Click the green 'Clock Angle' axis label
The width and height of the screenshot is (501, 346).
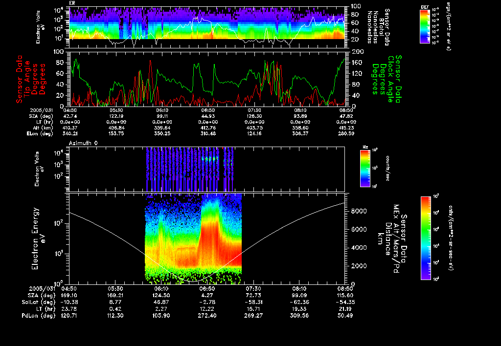(x=390, y=79)
